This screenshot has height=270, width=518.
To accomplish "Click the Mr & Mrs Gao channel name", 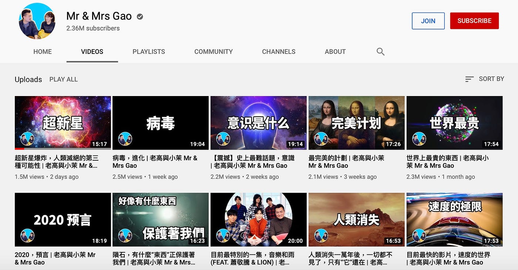I will click(x=99, y=16).
